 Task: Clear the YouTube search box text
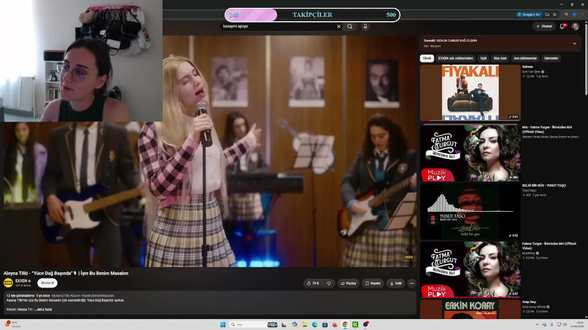point(339,27)
